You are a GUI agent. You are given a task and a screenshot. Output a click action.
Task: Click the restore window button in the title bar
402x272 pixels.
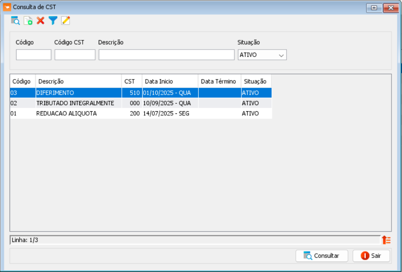(x=374, y=7)
